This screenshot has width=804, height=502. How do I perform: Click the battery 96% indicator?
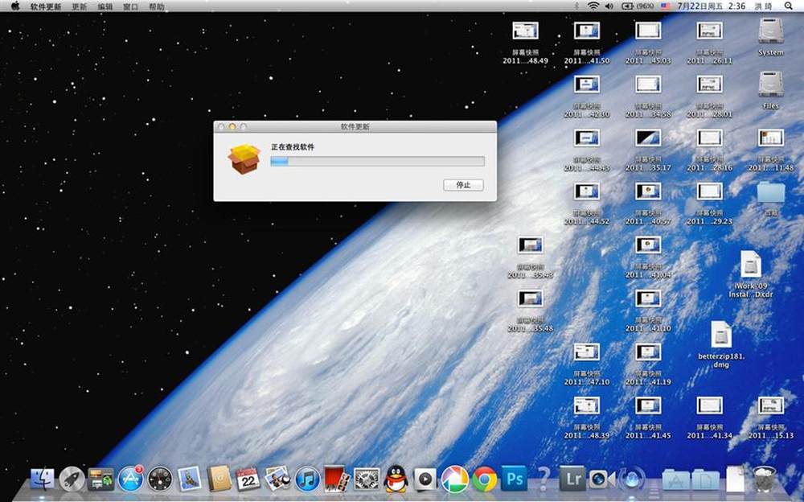coord(638,6)
